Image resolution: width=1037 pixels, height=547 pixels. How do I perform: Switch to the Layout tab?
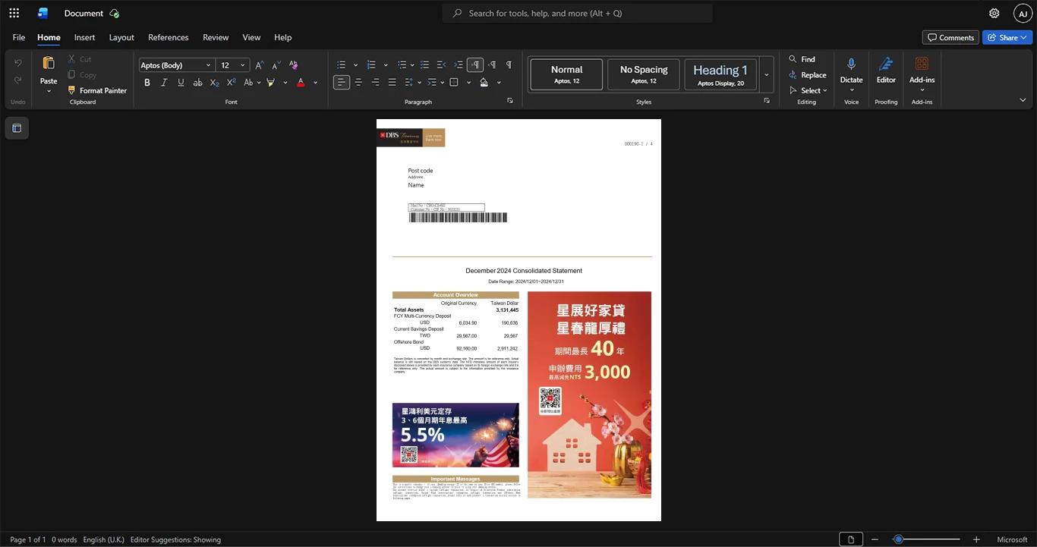[x=121, y=37]
